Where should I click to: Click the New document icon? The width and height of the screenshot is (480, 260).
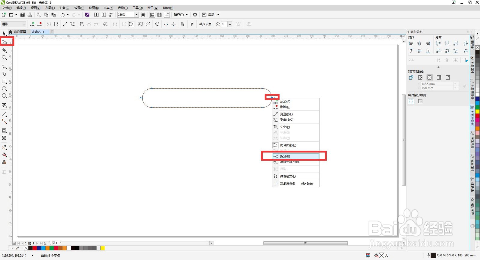tap(4, 15)
